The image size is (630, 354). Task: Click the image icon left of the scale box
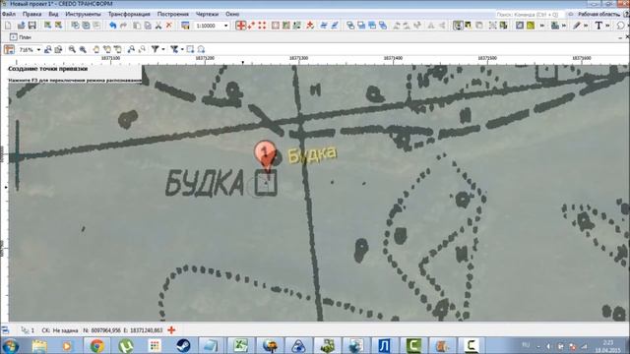185,26
